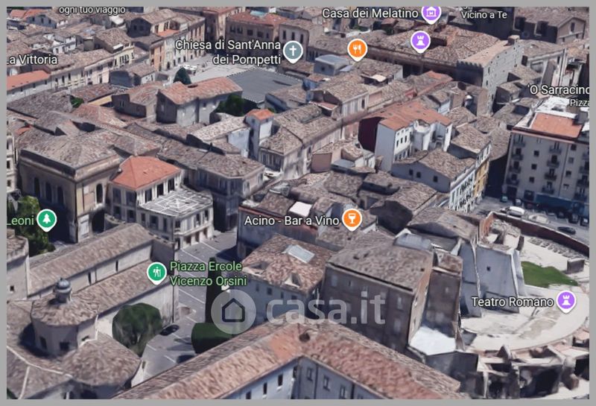Select the La Vittoria label
The width and height of the screenshot is (596, 406).
click(x=32, y=59)
